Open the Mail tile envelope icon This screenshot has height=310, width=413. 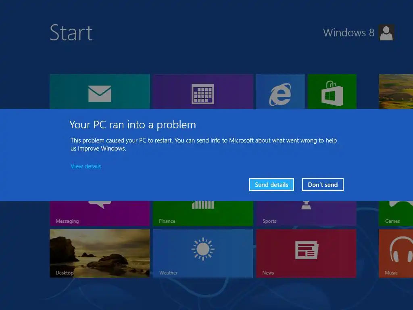pyautogui.click(x=100, y=94)
